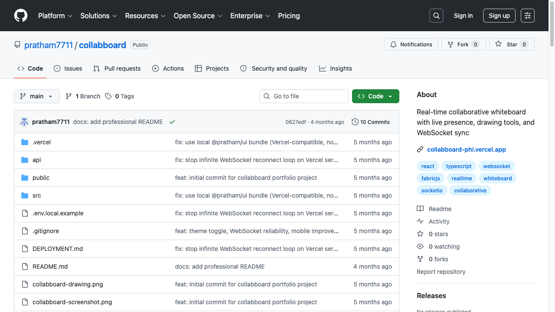The image size is (555, 312).
Task: Open pratham7711 owner link in title
Action: click(x=49, y=45)
